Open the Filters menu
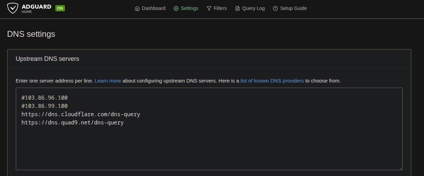Viewport: 424px width, 176px height. [x=217, y=8]
